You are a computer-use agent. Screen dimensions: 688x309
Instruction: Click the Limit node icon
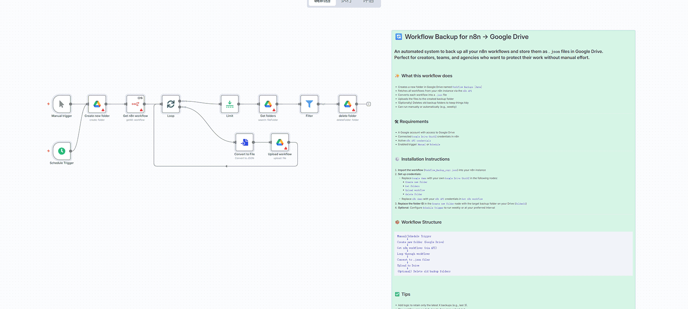pos(230,104)
